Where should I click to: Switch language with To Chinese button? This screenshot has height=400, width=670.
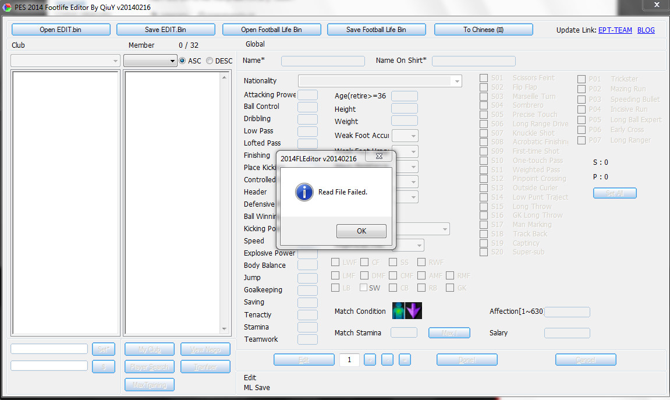pyautogui.click(x=483, y=30)
